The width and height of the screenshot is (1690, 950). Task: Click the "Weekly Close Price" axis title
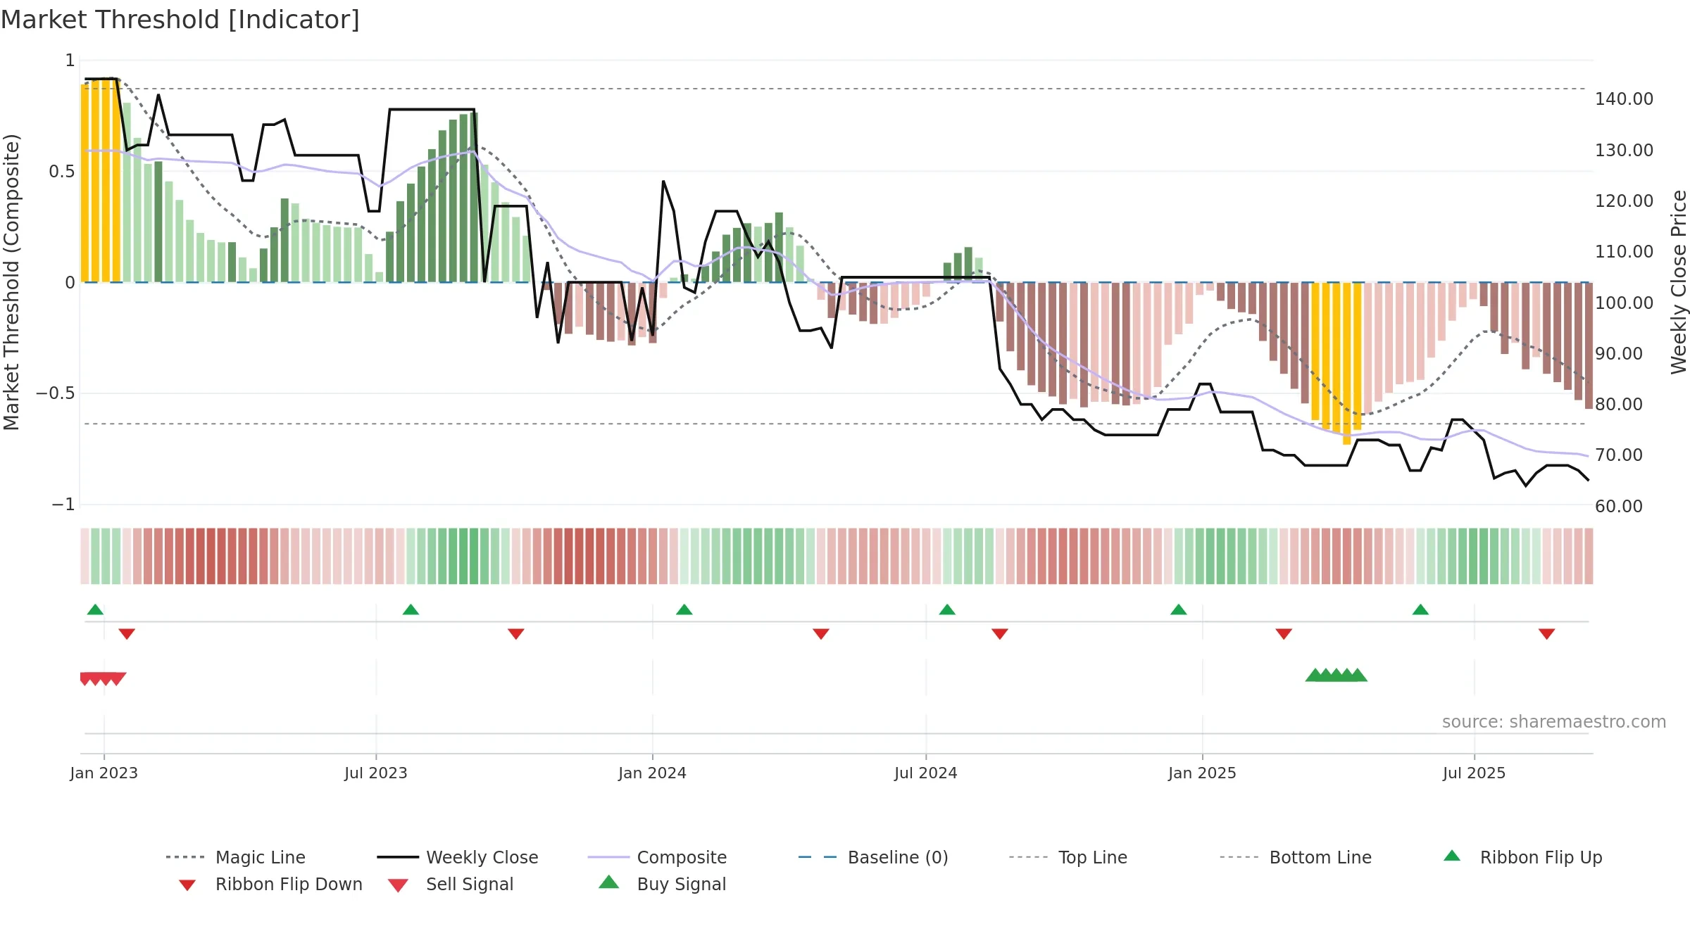[x=1679, y=282]
